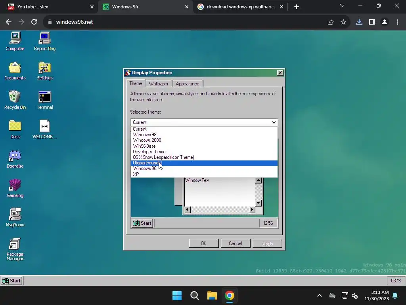
Task: Open the Docs folder icon
Action: pyautogui.click(x=15, y=129)
